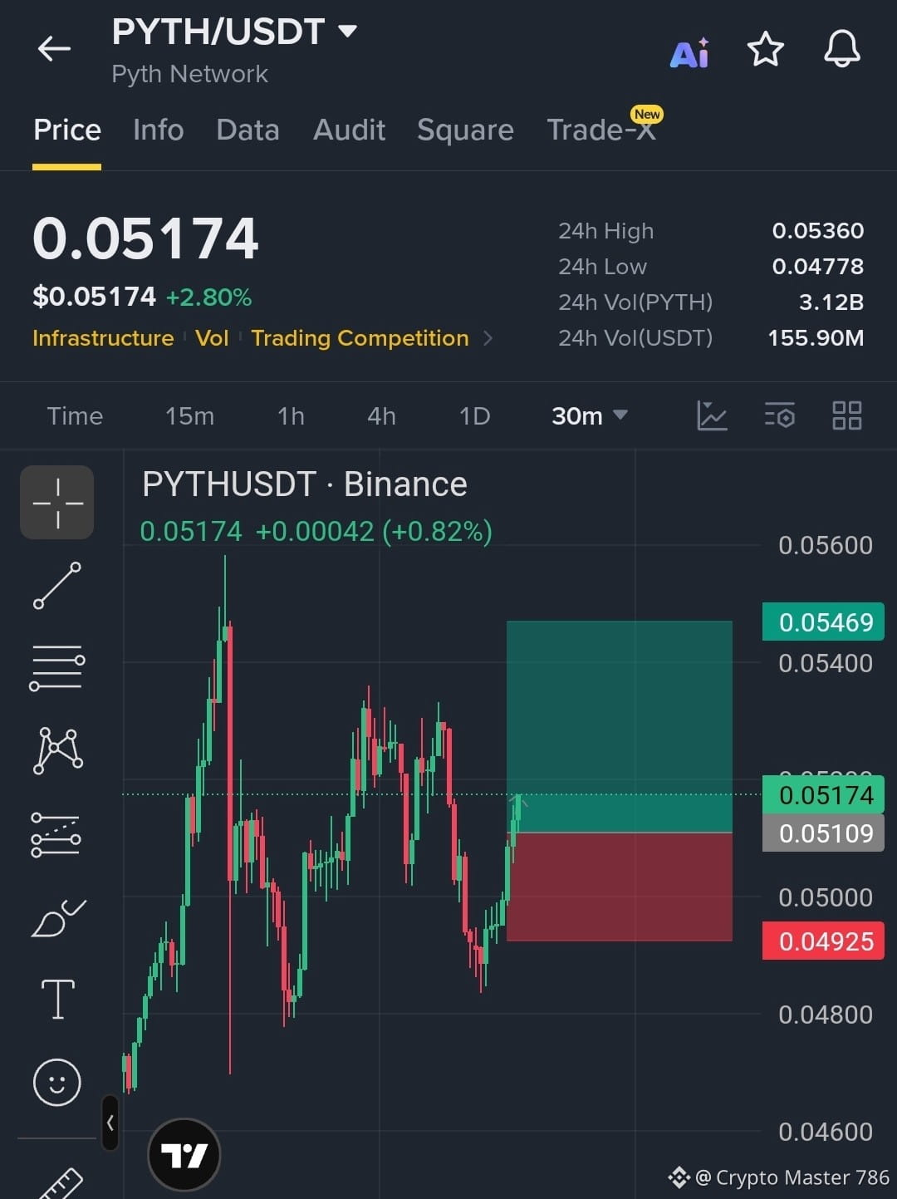Set a price alert with bell icon
The image size is (897, 1199).
841,49
